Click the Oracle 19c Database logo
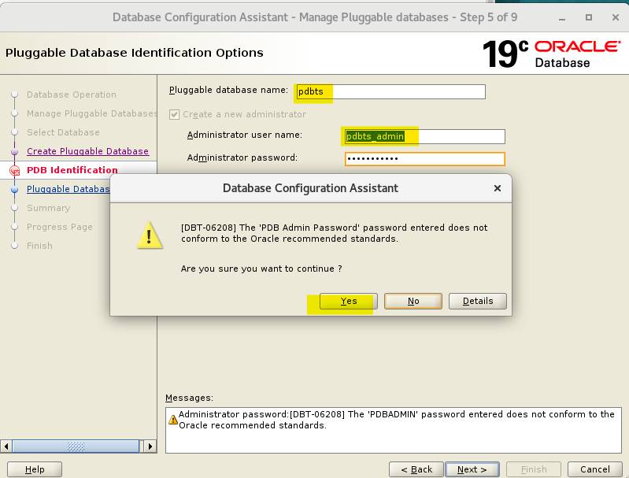Image resolution: width=629 pixels, height=478 pixels. pyautogui.click(x=552, y=54)
